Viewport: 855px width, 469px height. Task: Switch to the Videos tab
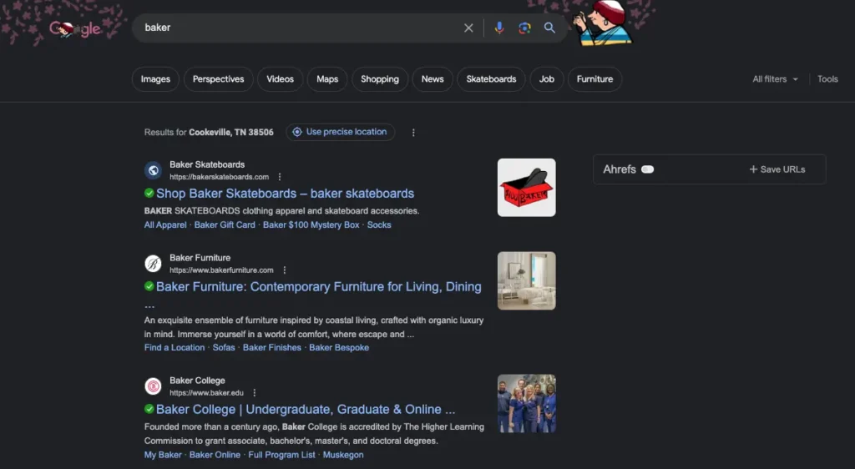281,79
